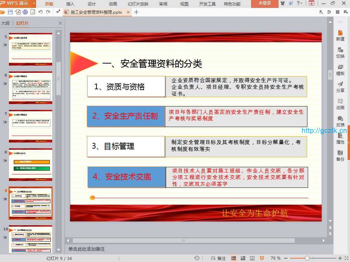The width and height of the screenshot is (350, 262).
Task: Click the undo arrow icon
Action: tap(41, 12)
